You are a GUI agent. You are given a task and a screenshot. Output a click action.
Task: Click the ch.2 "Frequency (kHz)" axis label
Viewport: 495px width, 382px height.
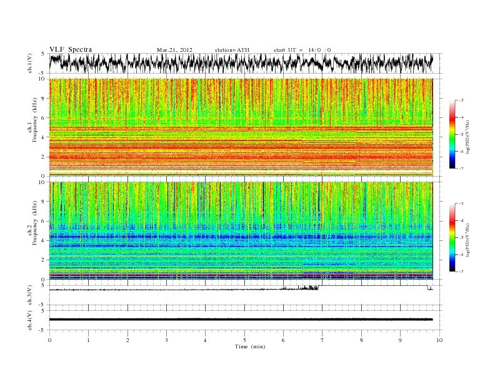pyautogui.click(x=35, y=223)
